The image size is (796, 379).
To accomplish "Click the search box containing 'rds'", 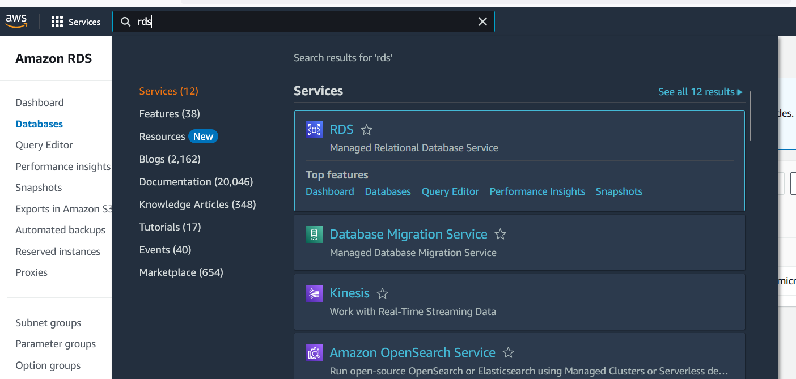I will point(303,22).
